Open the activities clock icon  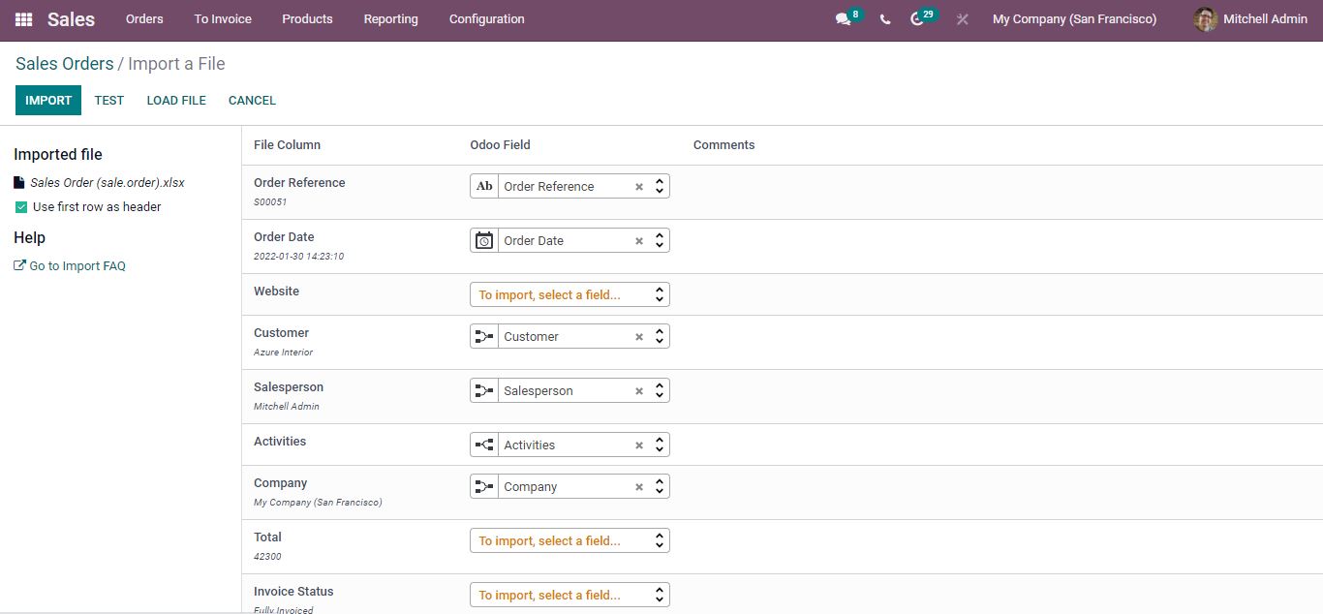point(917,19)
